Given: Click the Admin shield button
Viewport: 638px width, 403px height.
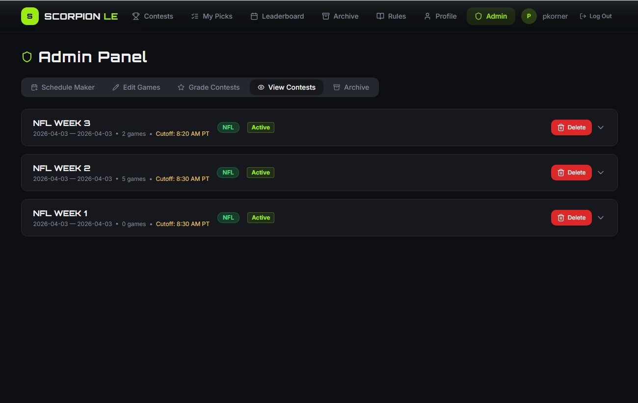Looking at the screenshot, I should tap(490, 16).
